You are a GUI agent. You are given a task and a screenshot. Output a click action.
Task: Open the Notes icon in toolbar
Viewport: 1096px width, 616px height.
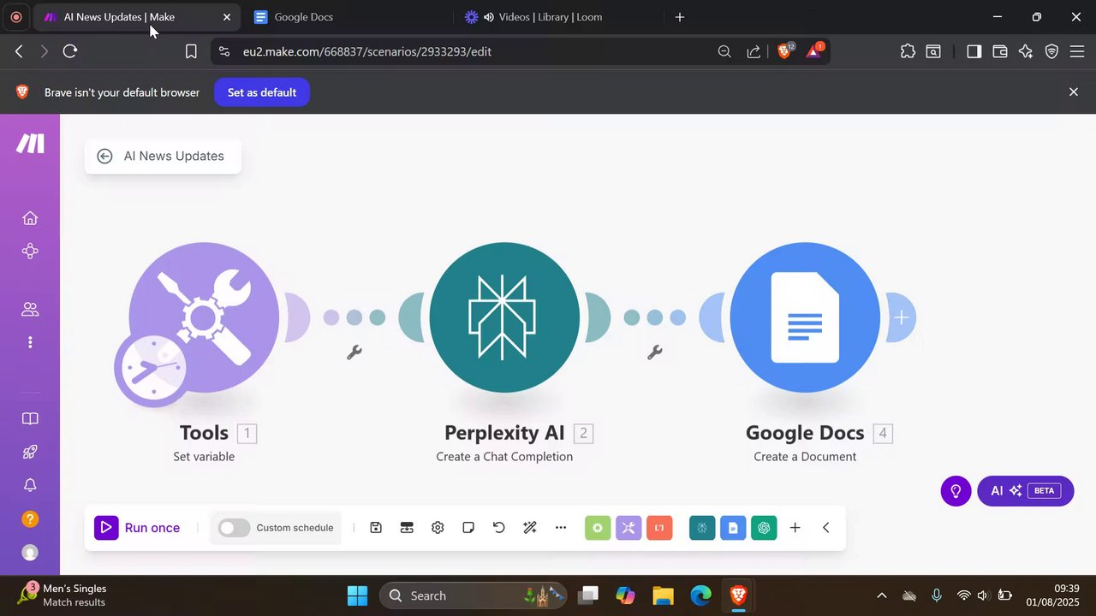[468, 528]
